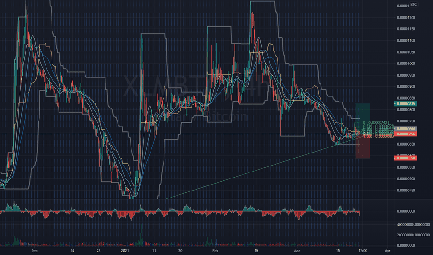Viewport: 433px width, 255px height.
Task: Click the 0.00001150 price axis value
Action: point(406,29)
